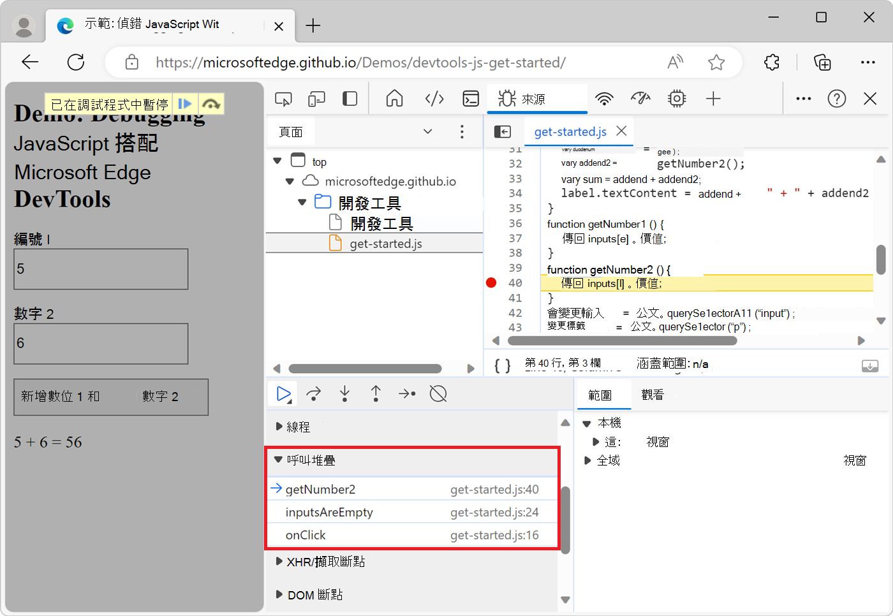Image resolution: width=893 pixels, height=616 pixels.
Task: Click the 編號 1 input field
Action: coord(101,269)
